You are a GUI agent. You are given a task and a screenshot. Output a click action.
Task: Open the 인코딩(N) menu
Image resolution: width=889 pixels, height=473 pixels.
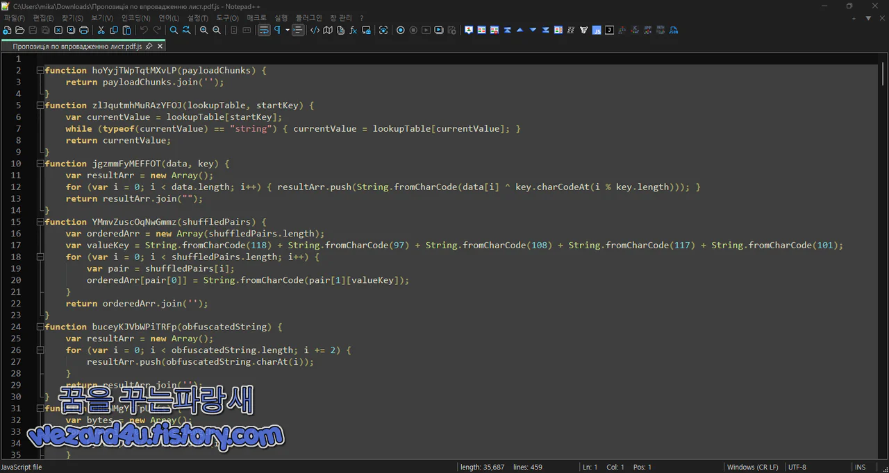[x=135, y=18]
